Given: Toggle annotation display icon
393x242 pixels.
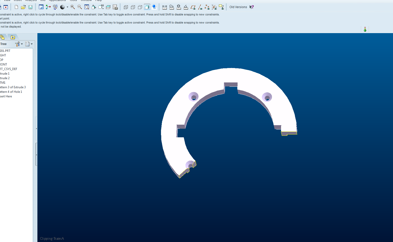Looking at the screenshot, I should click(x=221, y=7).
